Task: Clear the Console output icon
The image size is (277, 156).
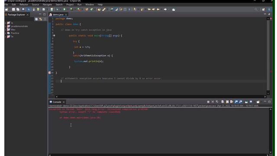Action: point(222,102)
